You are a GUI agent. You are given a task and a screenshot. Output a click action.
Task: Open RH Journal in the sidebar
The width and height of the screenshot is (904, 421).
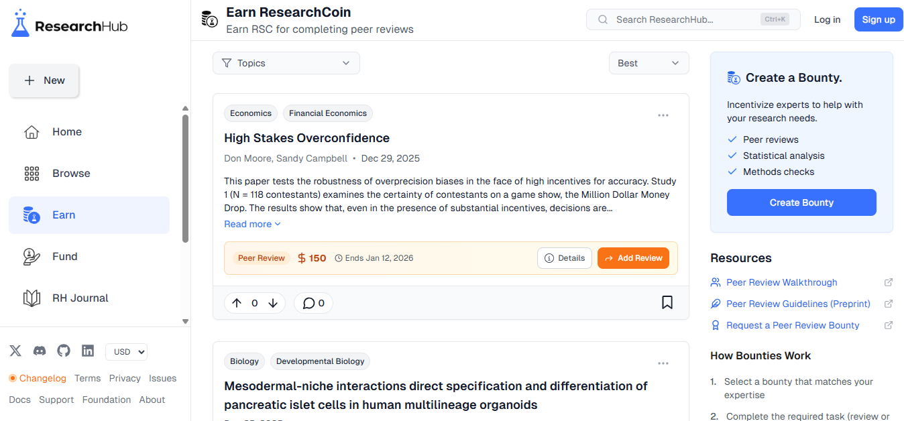coord(80,298)
